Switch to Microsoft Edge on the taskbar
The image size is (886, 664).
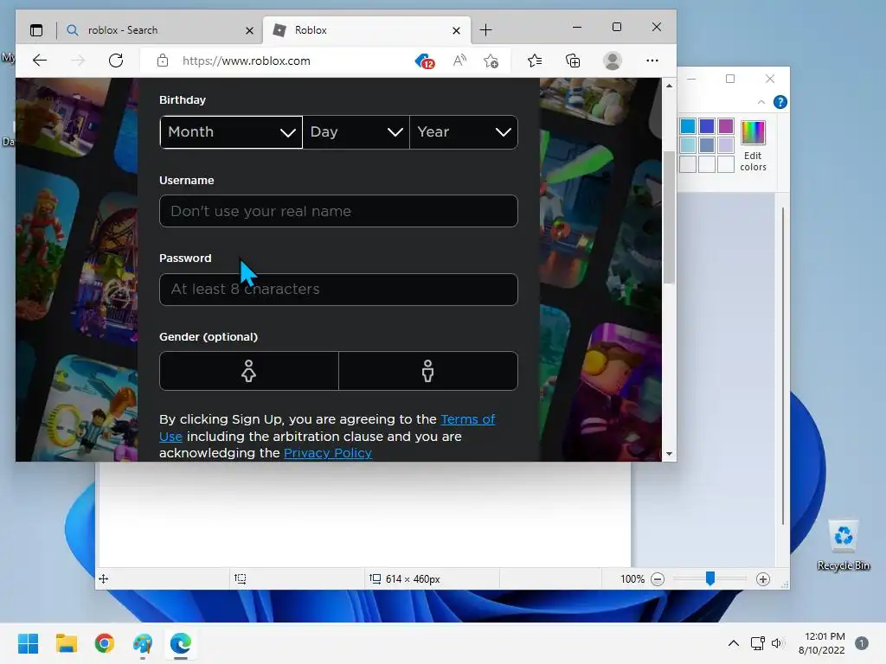181,643
